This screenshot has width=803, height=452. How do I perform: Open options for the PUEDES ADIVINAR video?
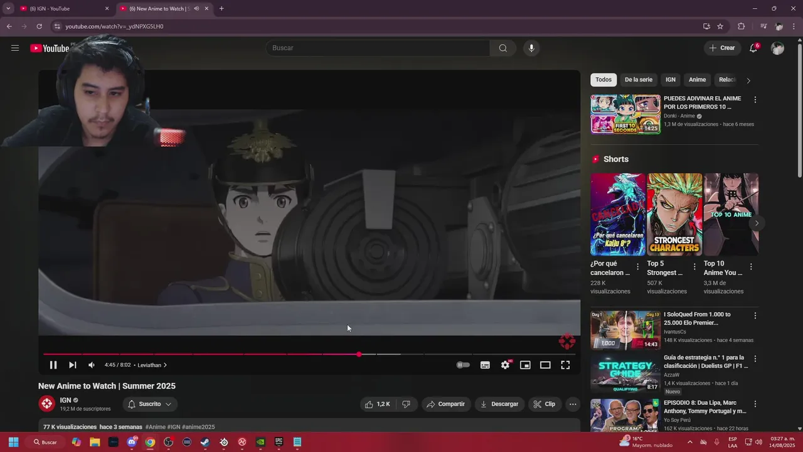pyautogui.click(x=755, y=100)
